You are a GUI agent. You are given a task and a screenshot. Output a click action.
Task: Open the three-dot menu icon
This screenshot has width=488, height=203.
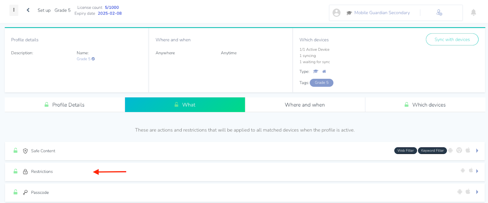[14, 10]
